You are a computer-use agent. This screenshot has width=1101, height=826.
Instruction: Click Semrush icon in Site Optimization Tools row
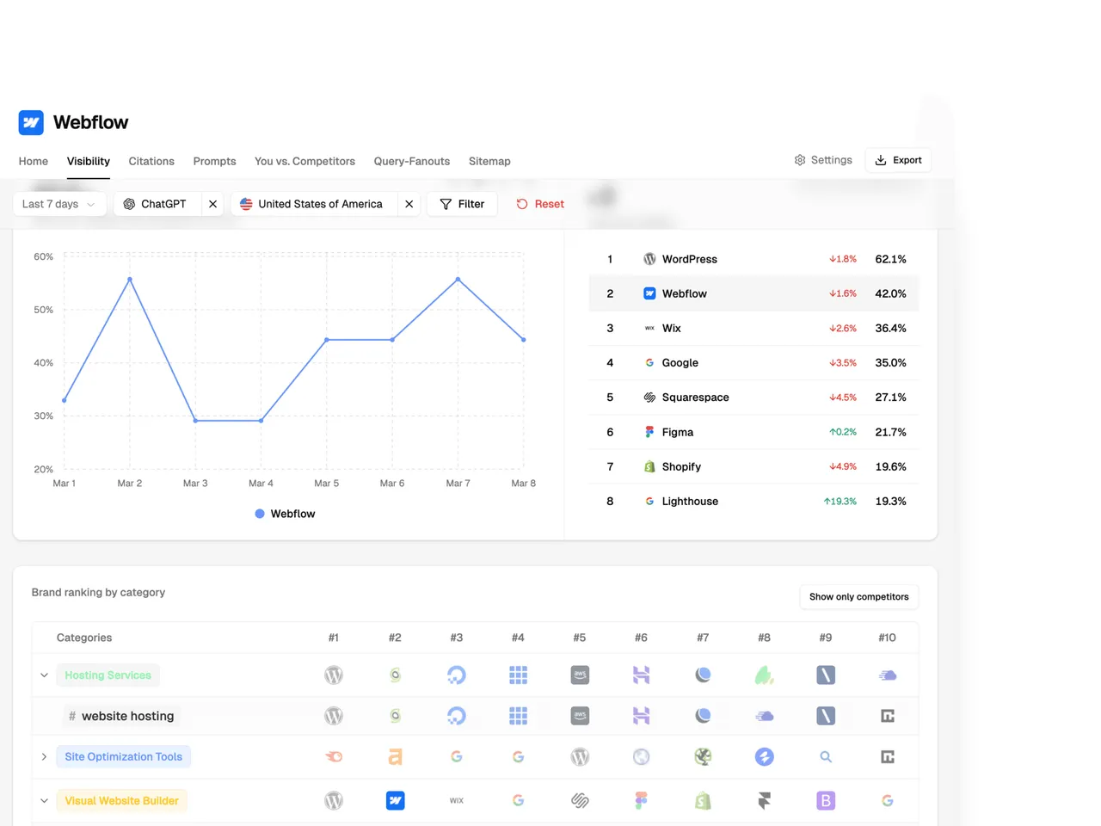[x=334, y=757]
